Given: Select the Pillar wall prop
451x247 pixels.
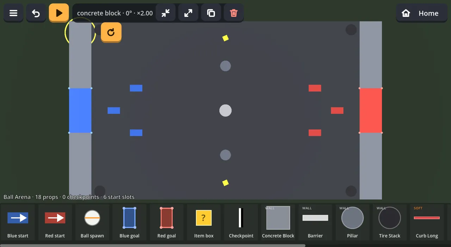Looking at the screenshot, I should tap(352, 222).
